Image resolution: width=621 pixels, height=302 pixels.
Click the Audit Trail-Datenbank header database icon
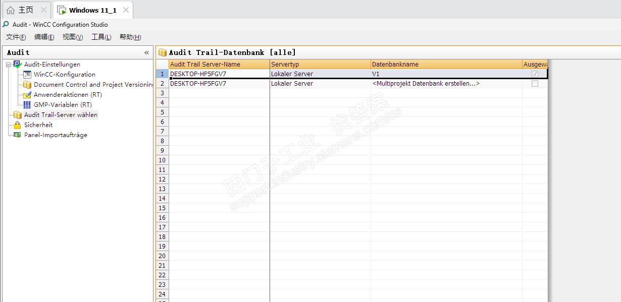point(163,52)
